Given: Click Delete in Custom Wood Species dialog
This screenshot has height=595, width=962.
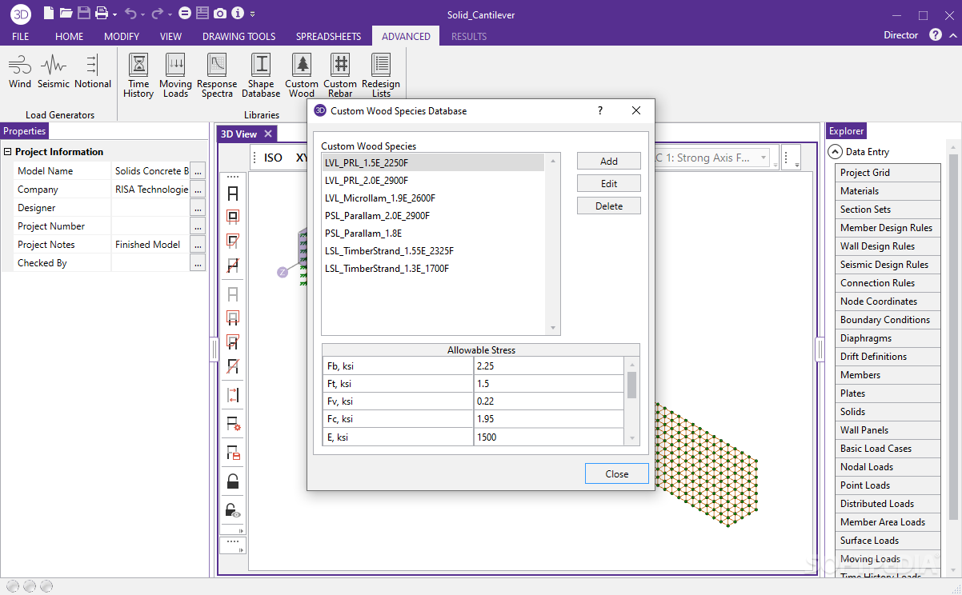Looking at the screenshot, I should click(609, 206).
